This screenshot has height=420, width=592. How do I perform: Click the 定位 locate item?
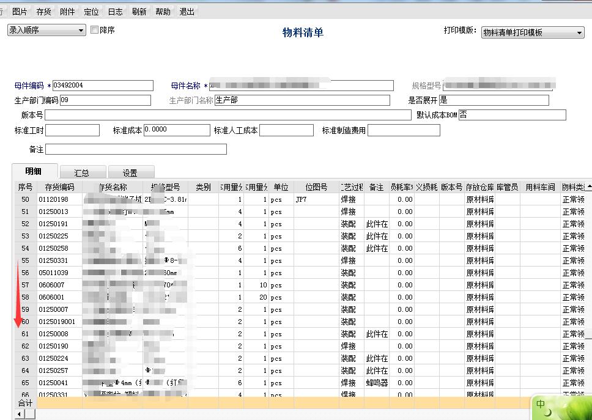point(91,12)
